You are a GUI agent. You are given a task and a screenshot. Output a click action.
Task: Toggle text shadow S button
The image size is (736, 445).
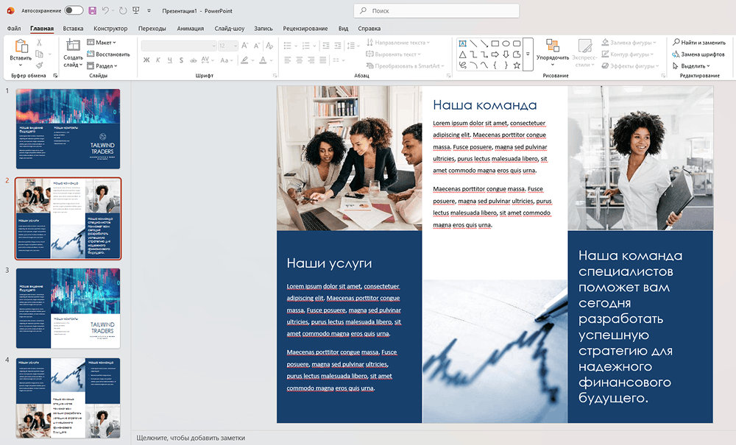click(x=181, y=60)
